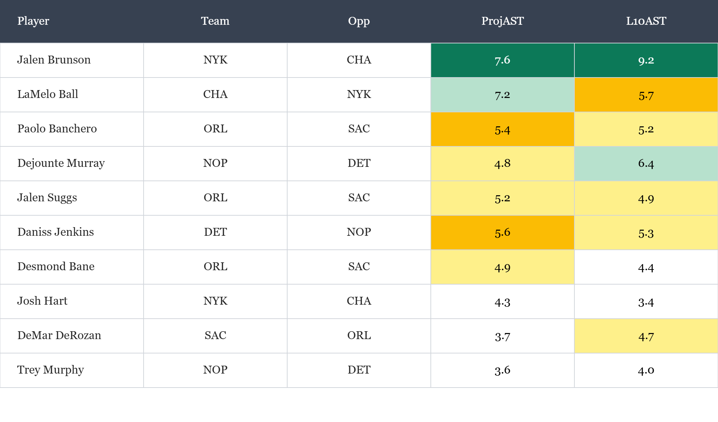Select LaMelo Ball's orange 5.7 L10AST cell
Image resolution: width=718 pixels, height=422 pixels.
[646, 95]
